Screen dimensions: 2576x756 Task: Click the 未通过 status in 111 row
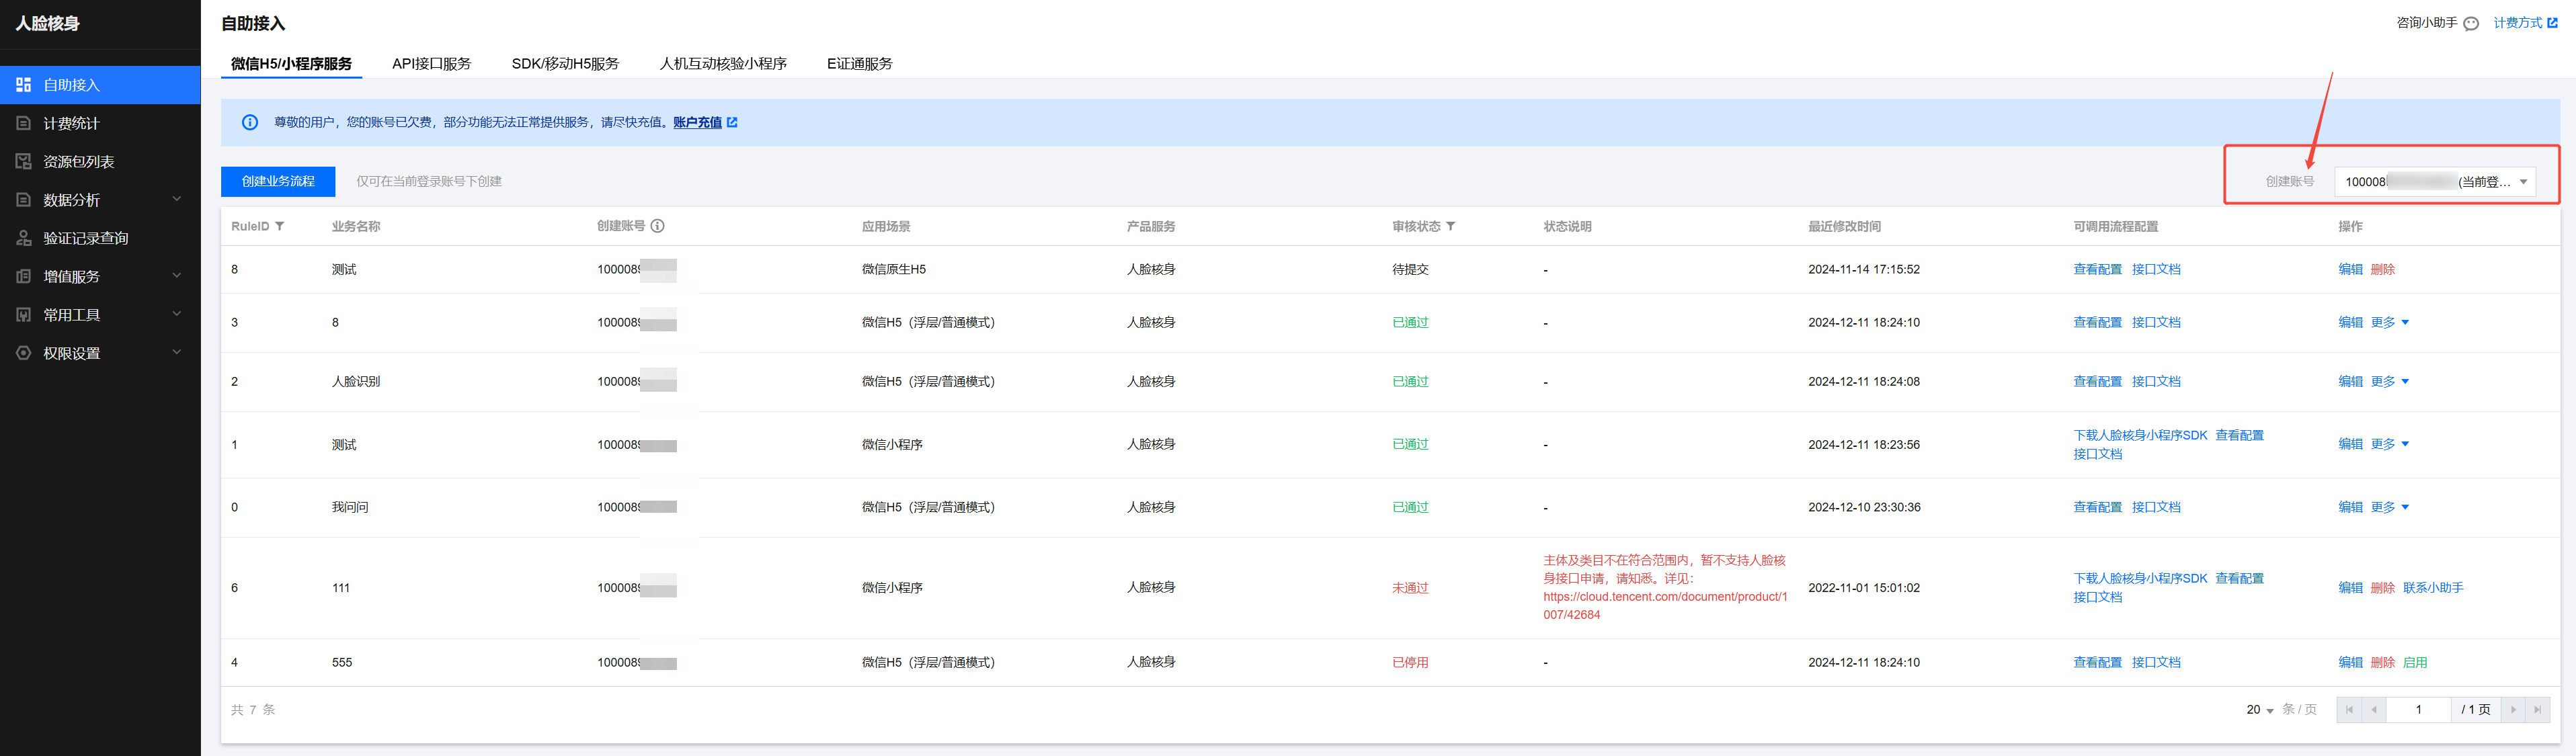1410,588
